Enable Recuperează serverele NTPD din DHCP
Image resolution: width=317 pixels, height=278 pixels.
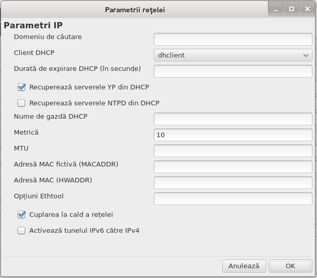pos(22,103)
